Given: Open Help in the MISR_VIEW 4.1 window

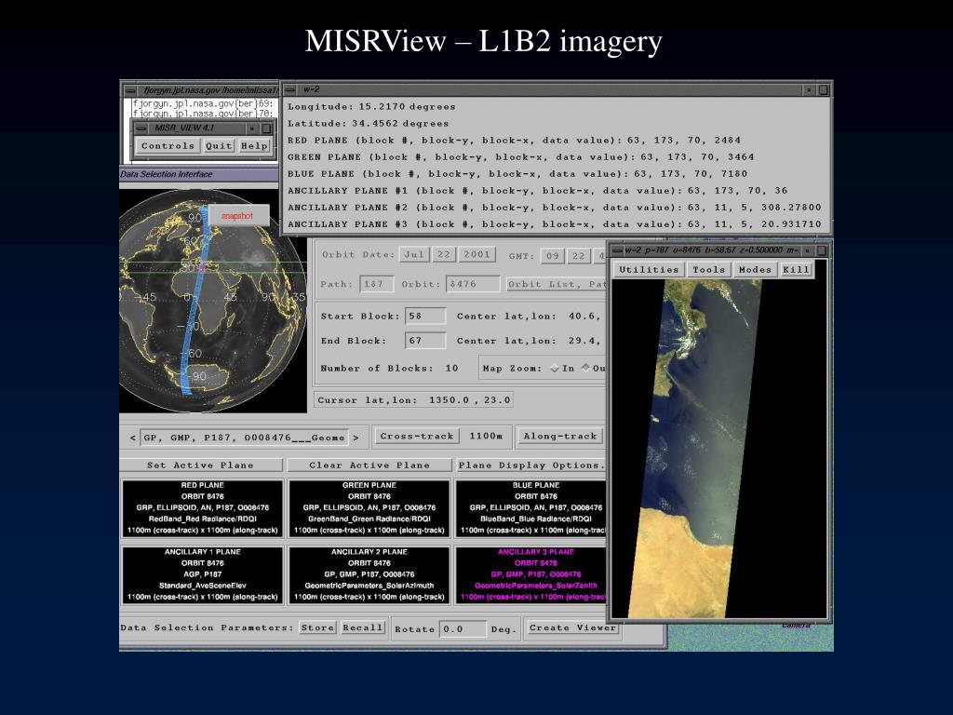Looking at the screenshot, I should [x=254, y=146].
